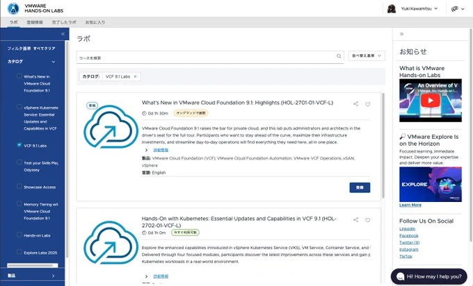Screen dimensions: 473x286
Task: Open the language/chat dropdown in header
Action: click(x=458, y=9)
